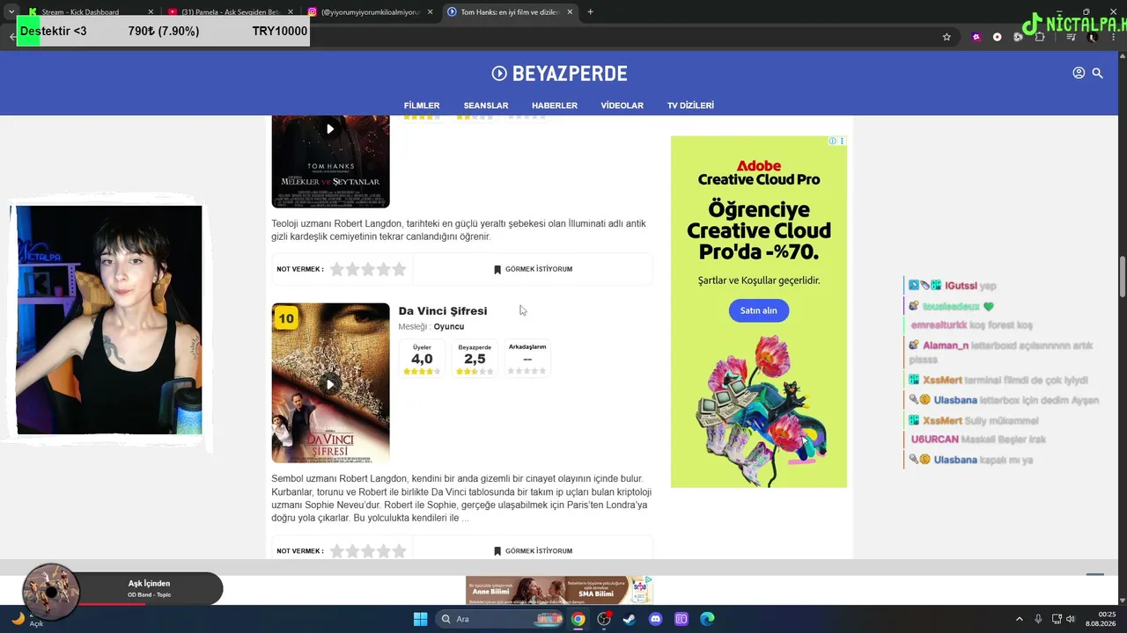
Task: Open the FİLMLER menu
Action: [x=422, y=105]
